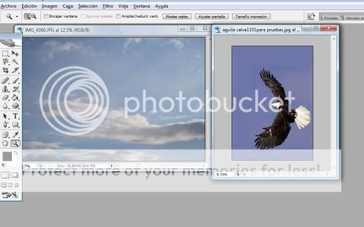This screenshot has width=364, height=227.
Task: Click scroll down arrow in aguila calva window
Action: click(334, 168)
